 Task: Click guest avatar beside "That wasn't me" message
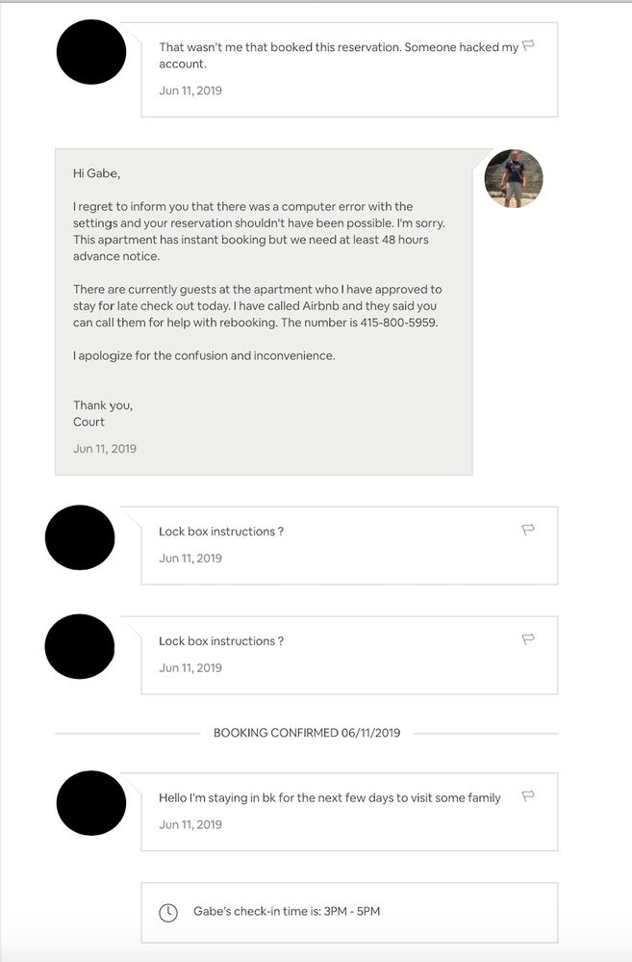(x=92, y=52)
